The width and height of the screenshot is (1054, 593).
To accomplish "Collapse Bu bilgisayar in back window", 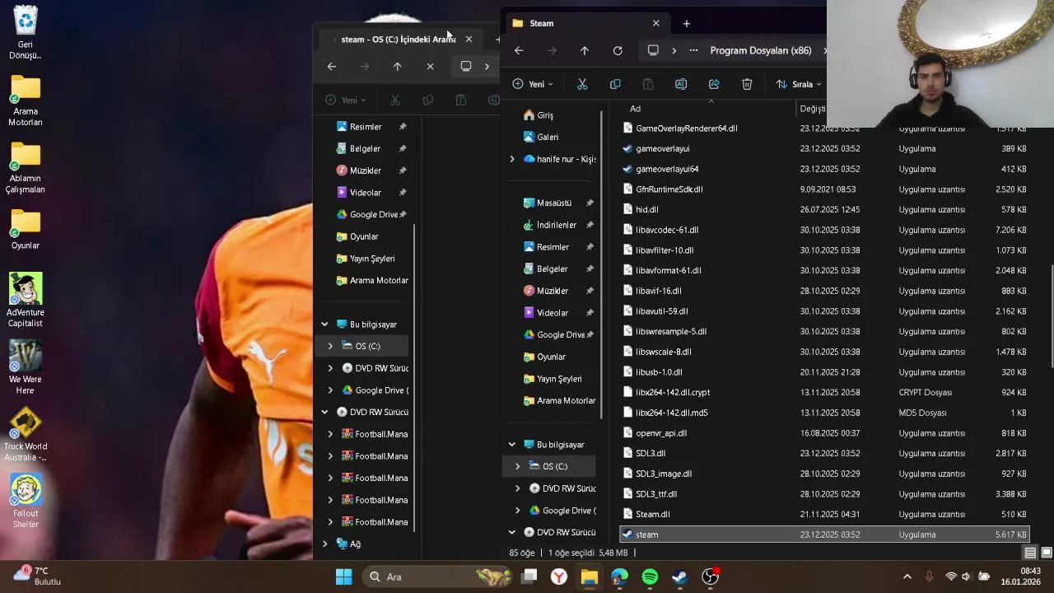I will click(x=324, y=325).
